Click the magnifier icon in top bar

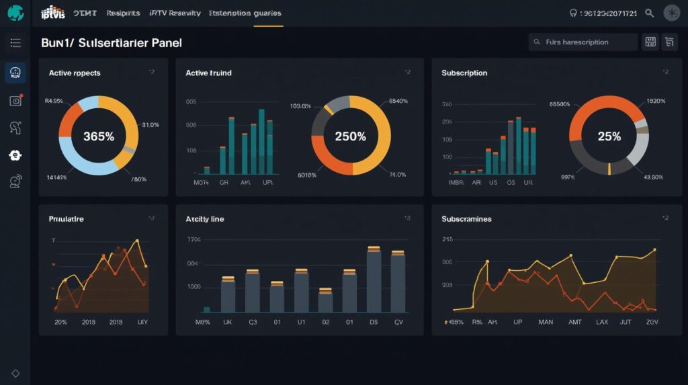coord(649,13)
